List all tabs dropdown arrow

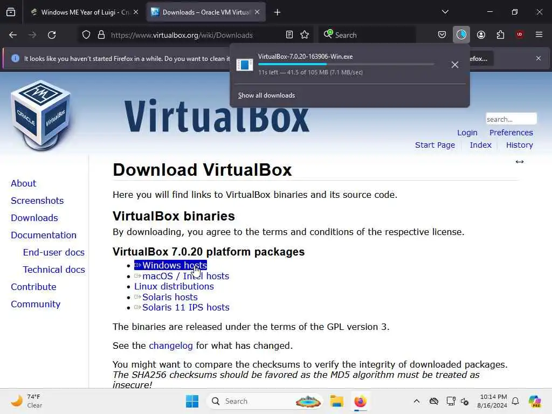(x=445, y=12)
